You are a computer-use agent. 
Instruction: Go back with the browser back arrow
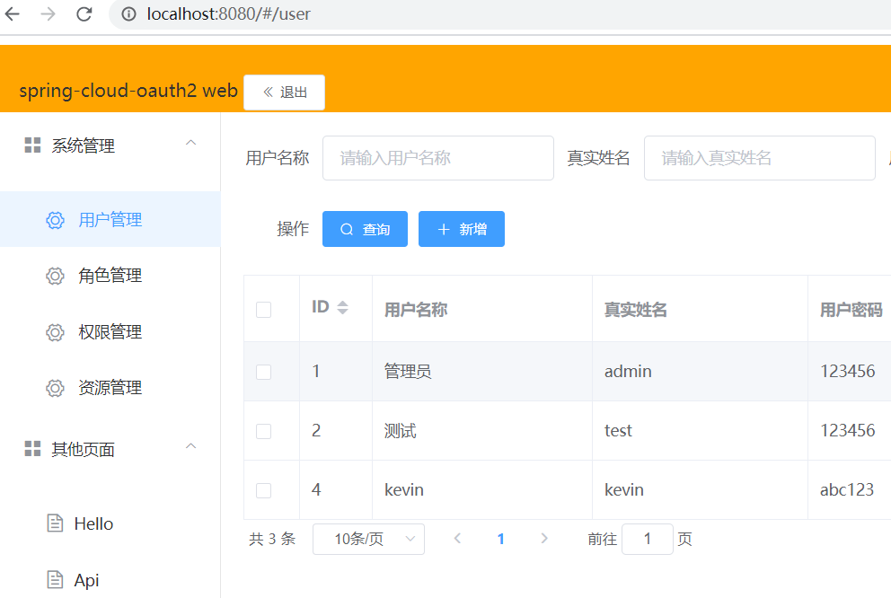coord(13,13)
